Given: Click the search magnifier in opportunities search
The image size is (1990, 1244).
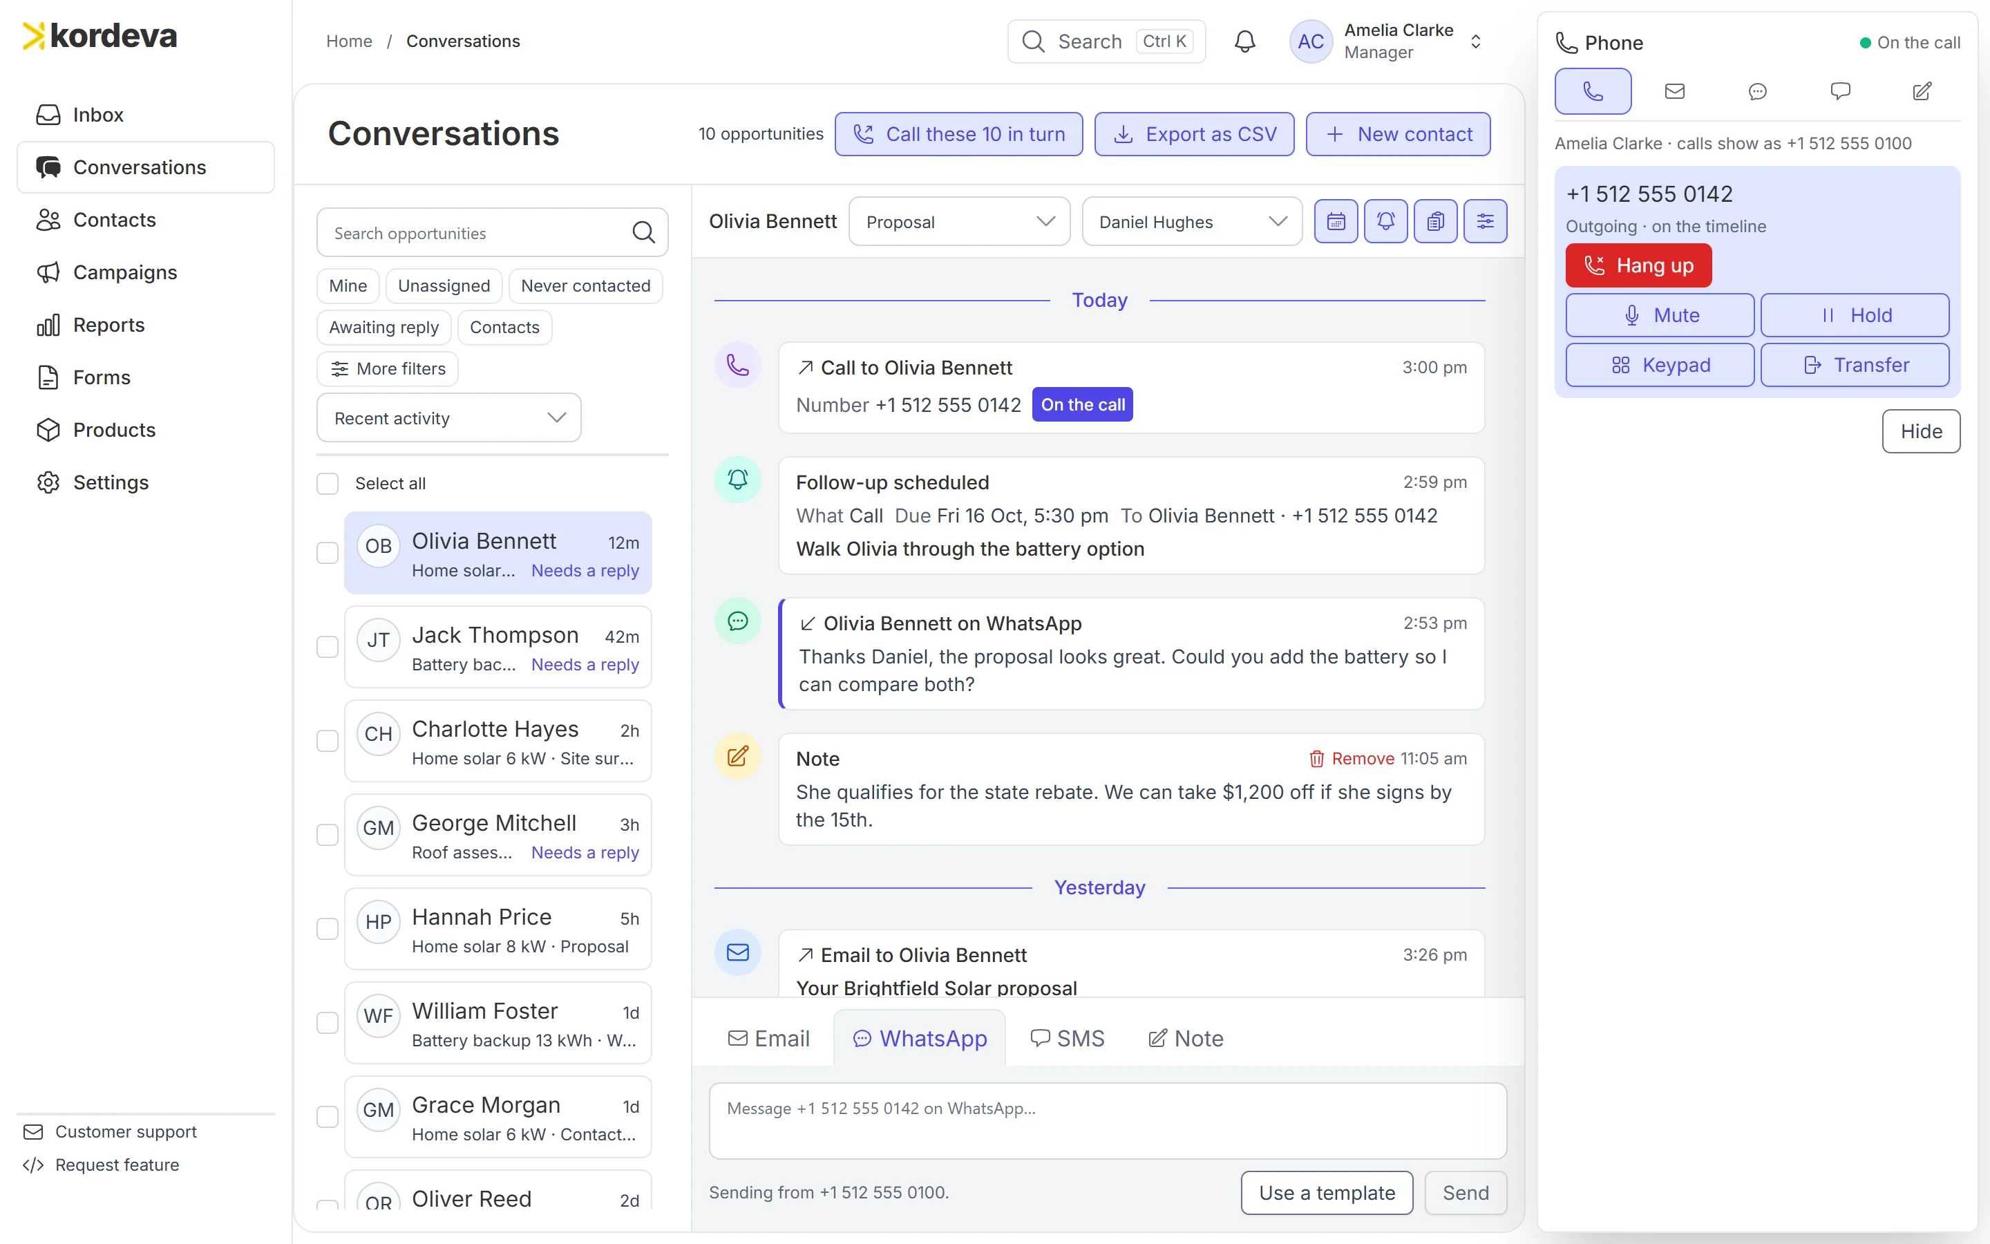Looking at the screenshot, I should [644, 233].
